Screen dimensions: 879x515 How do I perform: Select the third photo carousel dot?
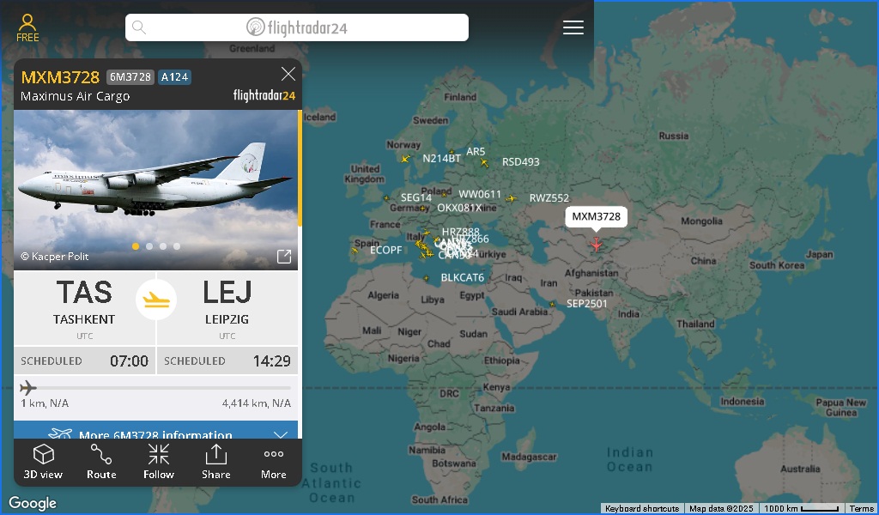pos(162,246)
